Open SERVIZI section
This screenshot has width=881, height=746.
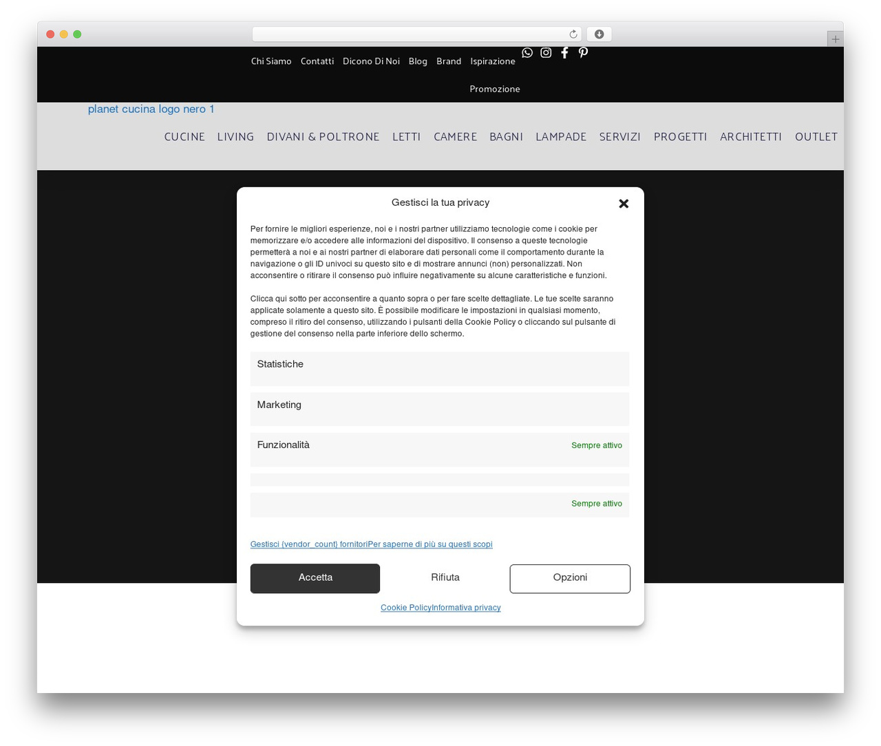[x=619, y=137]
